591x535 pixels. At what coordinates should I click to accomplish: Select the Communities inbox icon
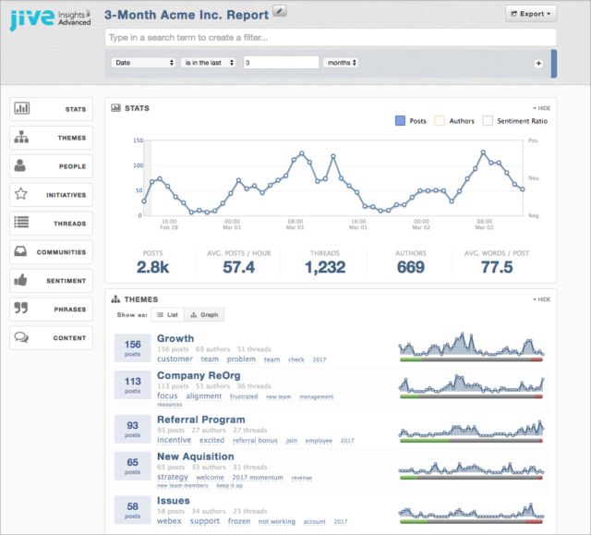[22, 252]
